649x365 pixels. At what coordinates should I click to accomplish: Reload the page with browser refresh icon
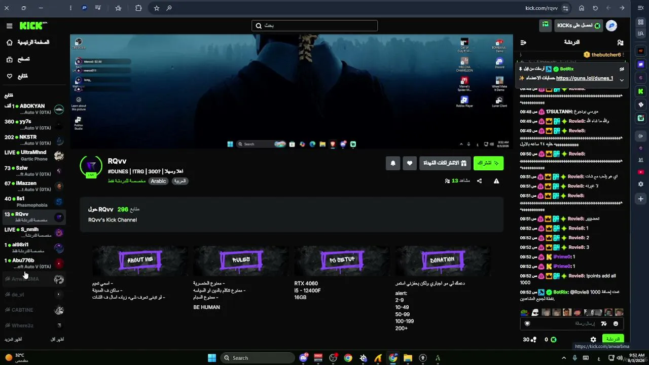(x=595, y=8)
